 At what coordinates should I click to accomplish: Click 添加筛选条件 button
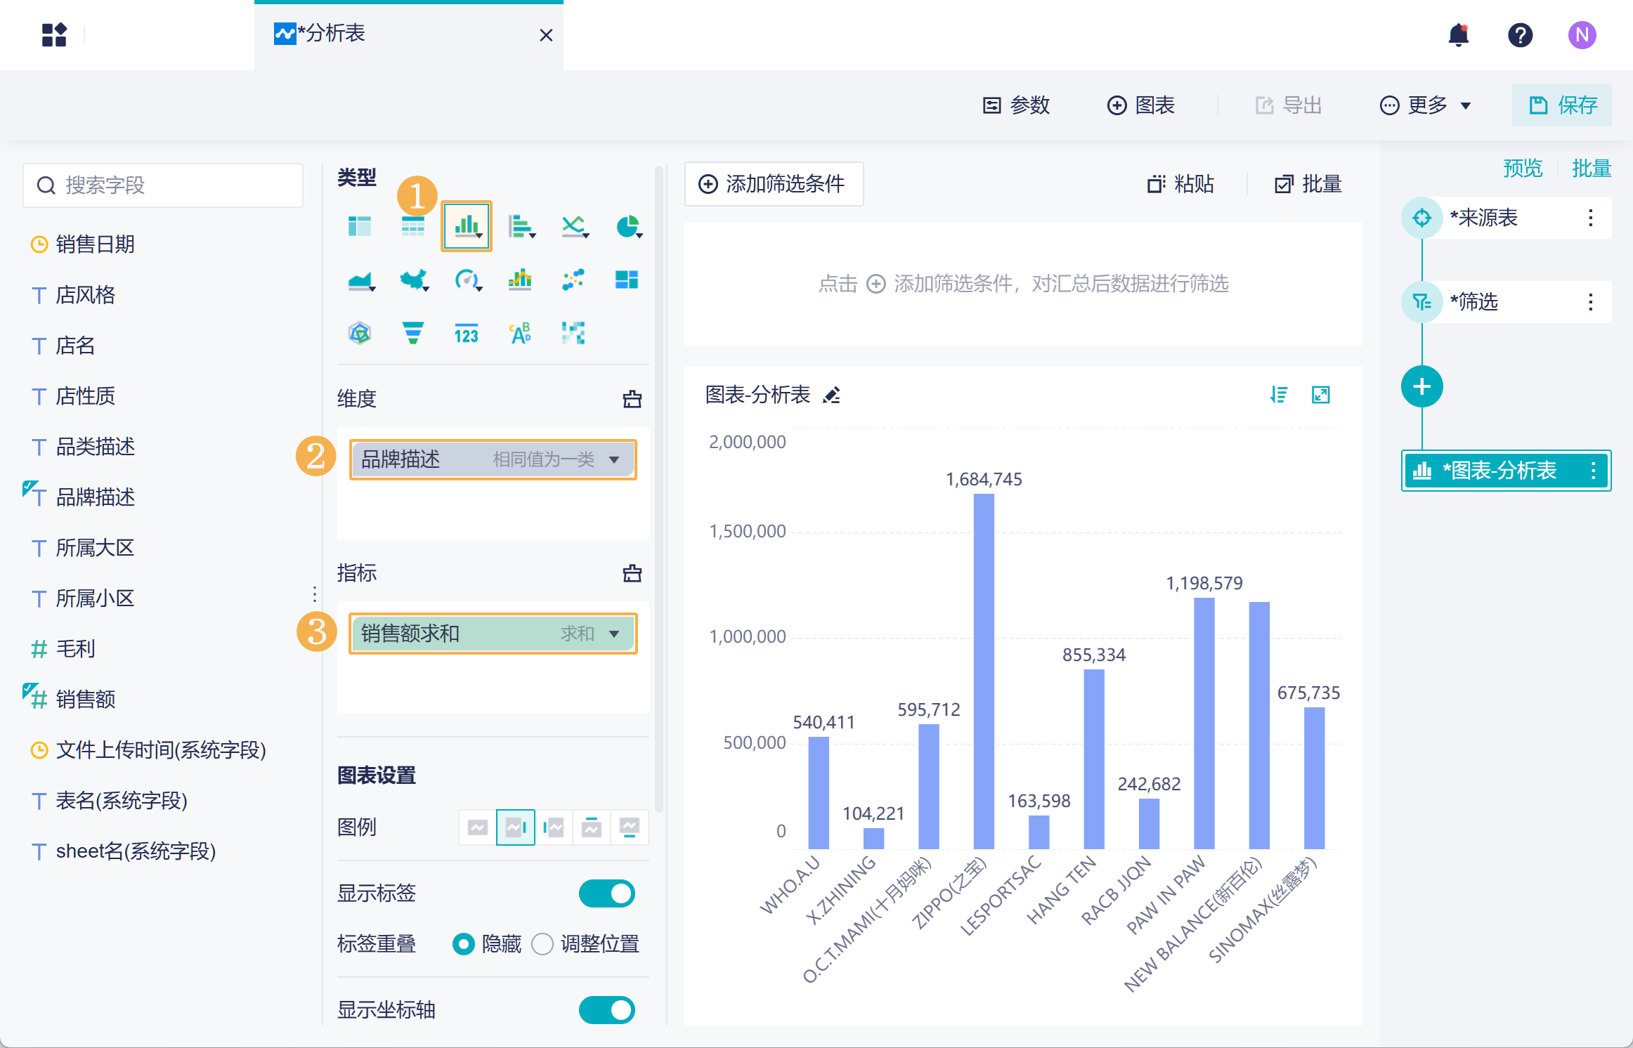pyautogui.click(x=773, y=184)
